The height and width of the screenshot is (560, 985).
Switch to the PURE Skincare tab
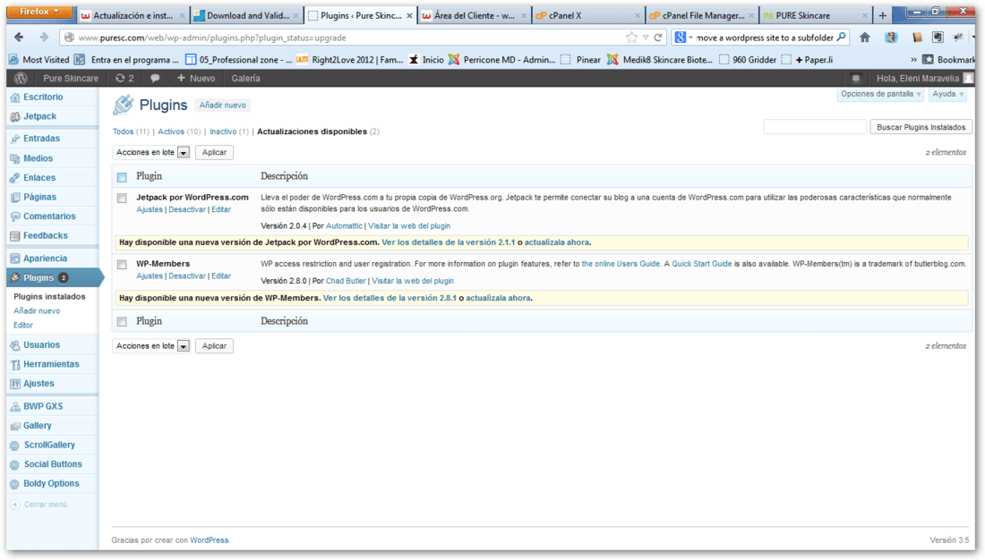tap(816, 16)
